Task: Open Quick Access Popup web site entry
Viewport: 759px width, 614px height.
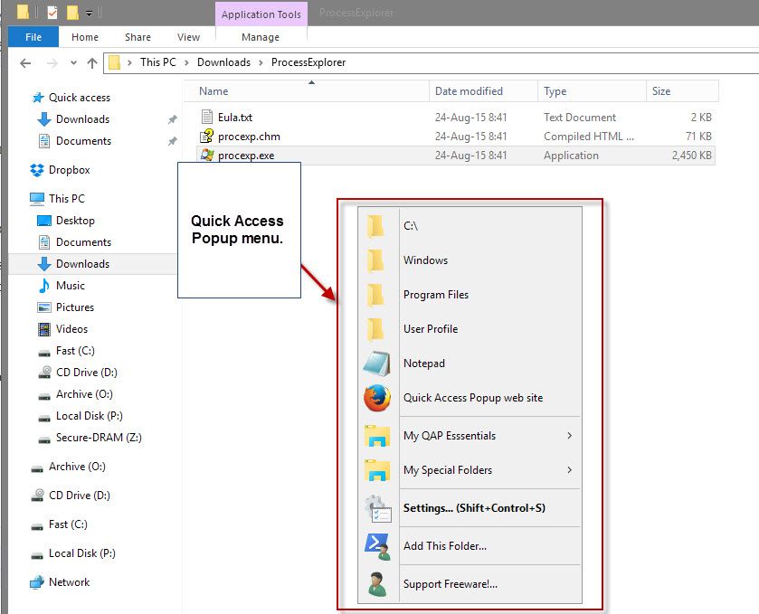Action: (x=470, y=397)
